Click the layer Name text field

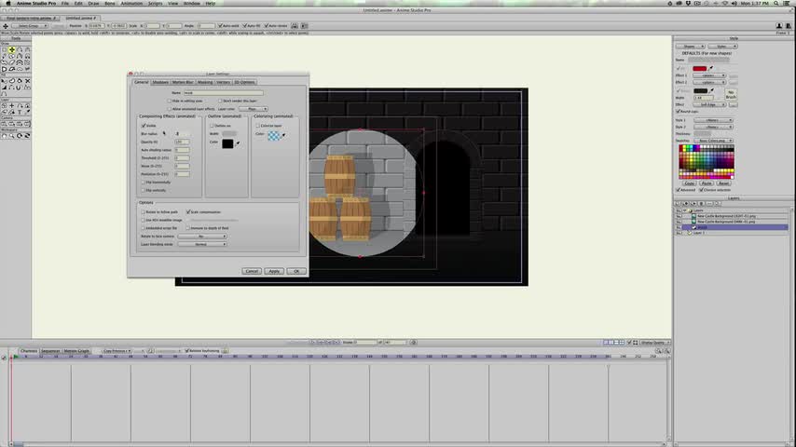pos(222,93)
